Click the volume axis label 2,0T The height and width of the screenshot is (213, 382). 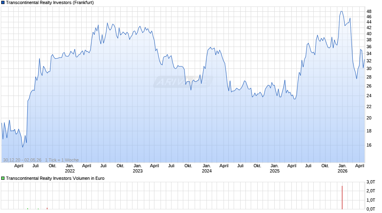click(x=371, y=191)
